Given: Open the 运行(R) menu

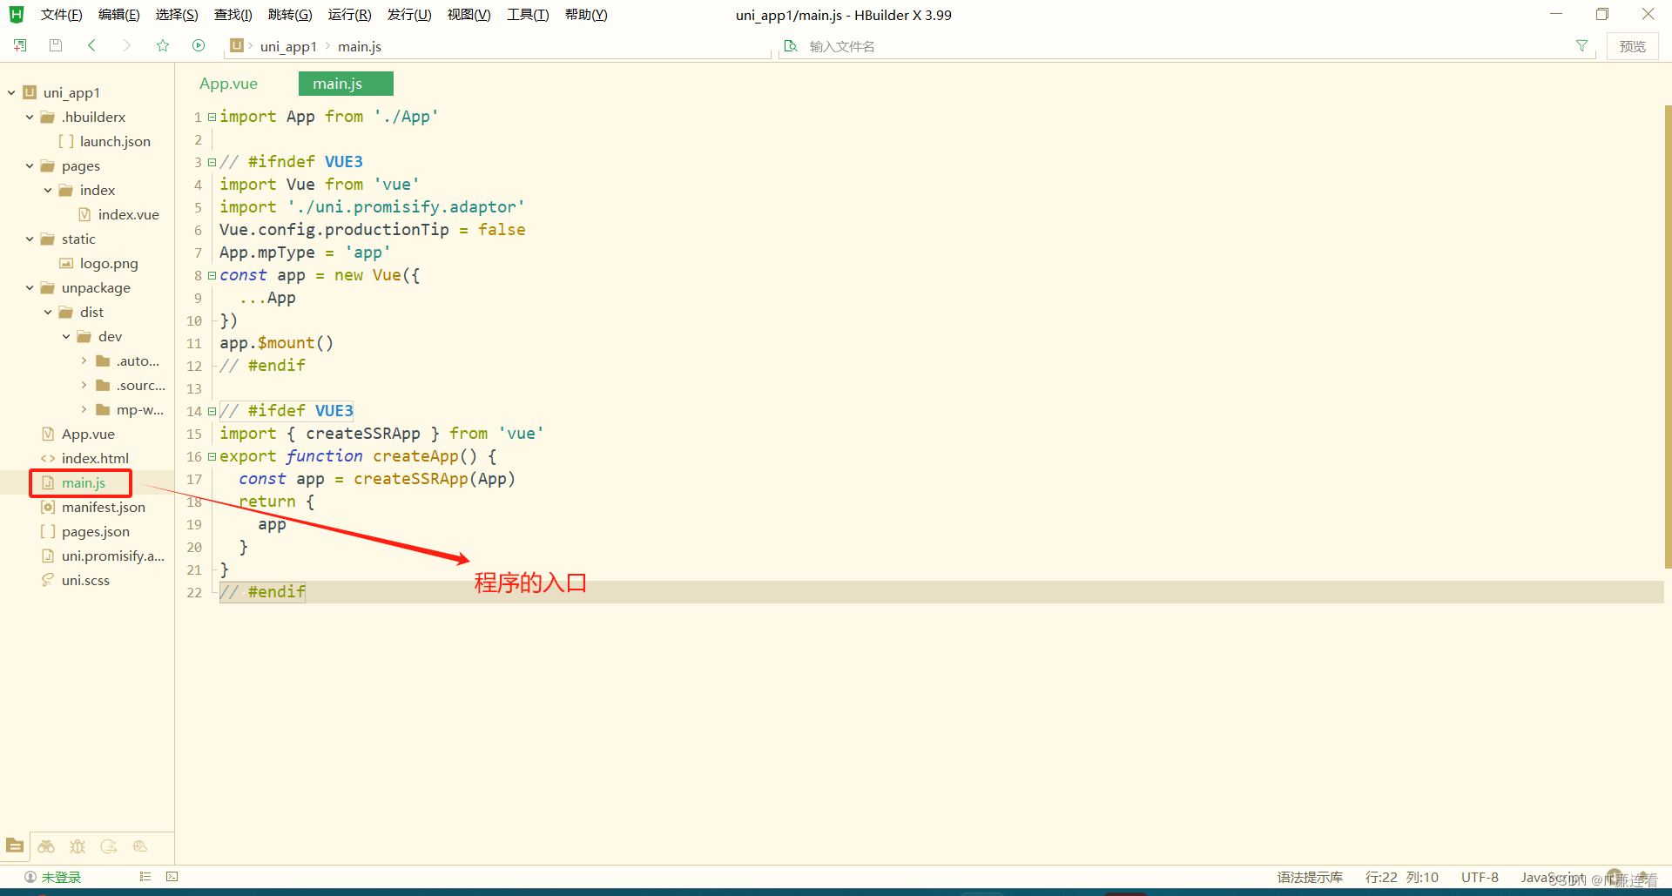Looking at the screenshot, I should (349, 15).
